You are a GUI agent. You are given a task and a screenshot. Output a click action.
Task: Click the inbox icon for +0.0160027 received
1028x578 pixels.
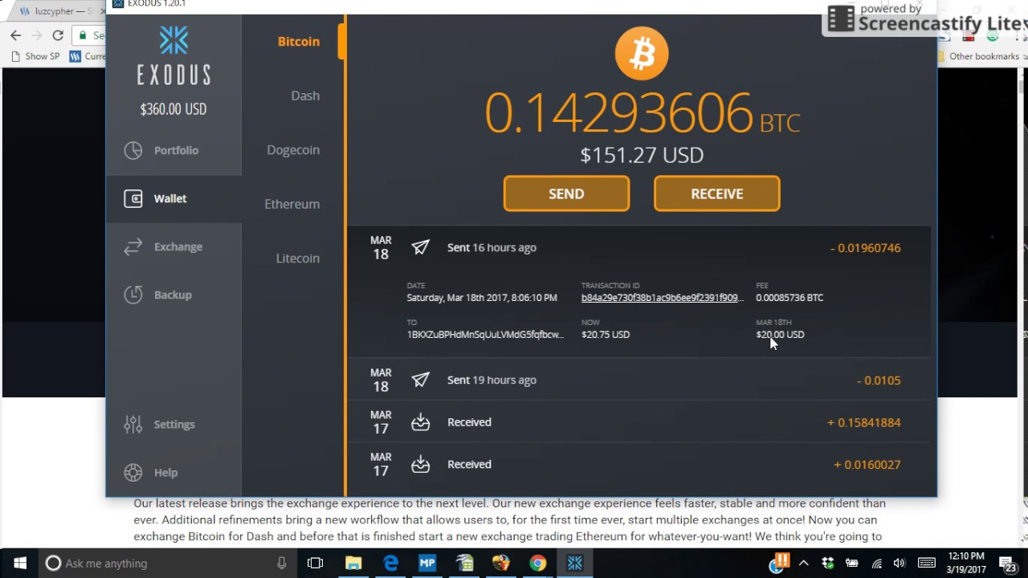click(420, 464)
